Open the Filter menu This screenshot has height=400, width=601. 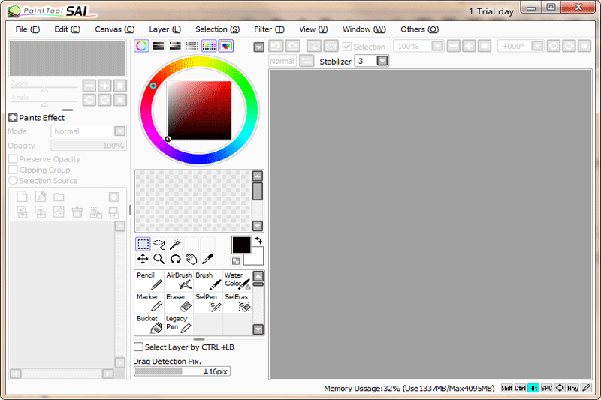pos(268,29)
